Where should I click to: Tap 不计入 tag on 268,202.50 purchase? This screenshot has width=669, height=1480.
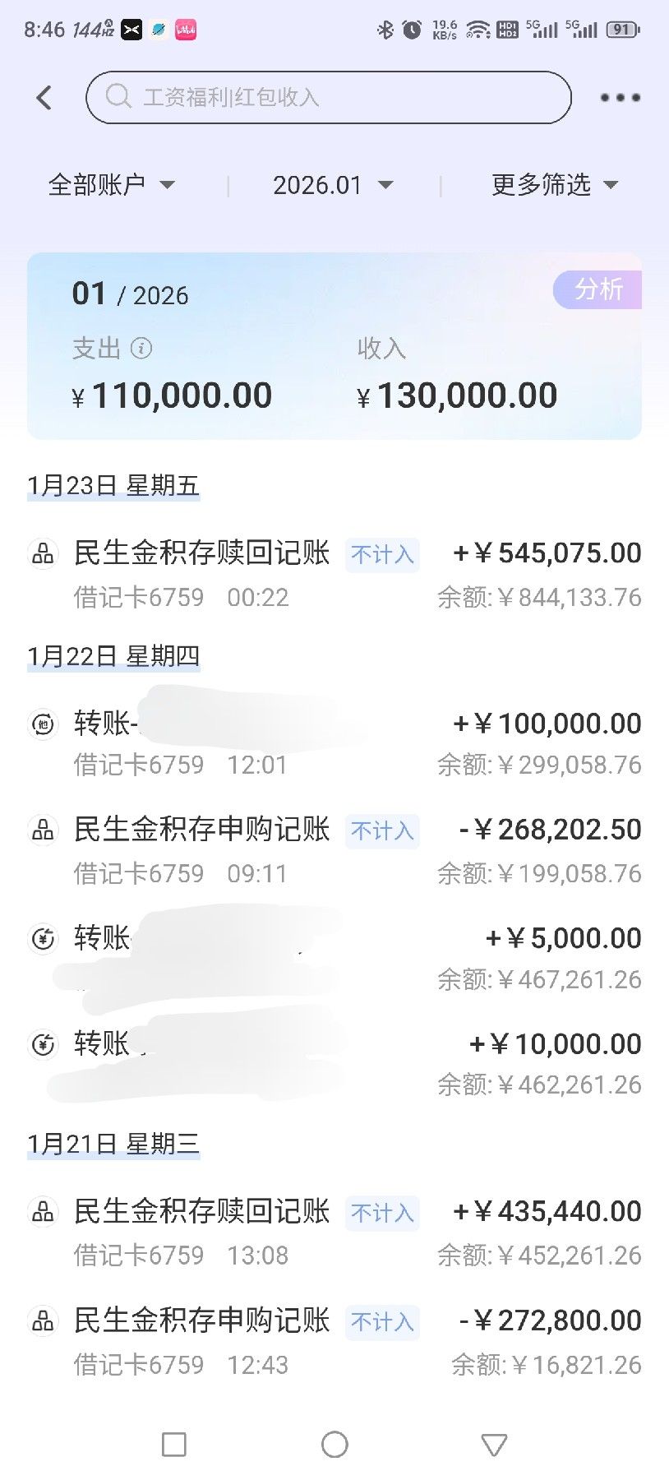[382, 831]
